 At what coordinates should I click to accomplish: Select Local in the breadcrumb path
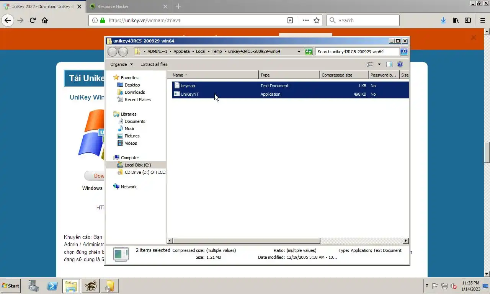click(201, 51)
